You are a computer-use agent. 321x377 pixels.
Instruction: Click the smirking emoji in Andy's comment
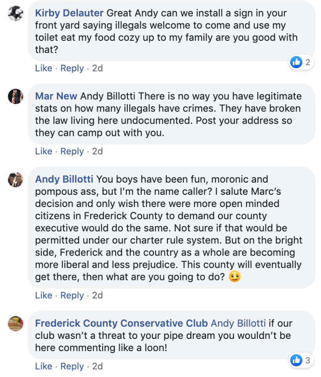(x=234, y=277)
